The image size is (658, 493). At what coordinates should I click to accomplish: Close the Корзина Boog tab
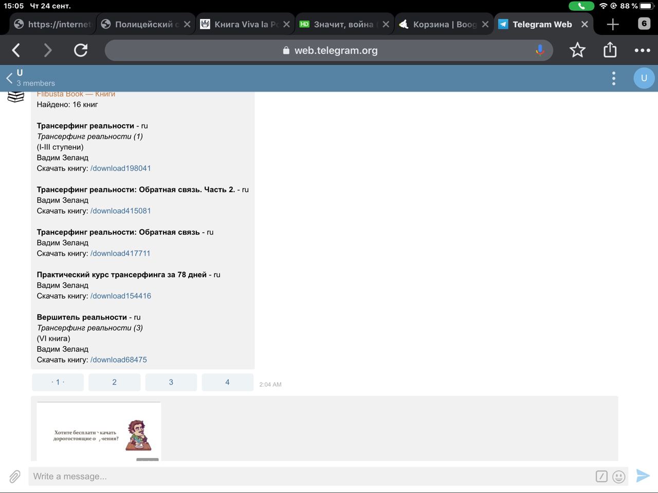485,24
